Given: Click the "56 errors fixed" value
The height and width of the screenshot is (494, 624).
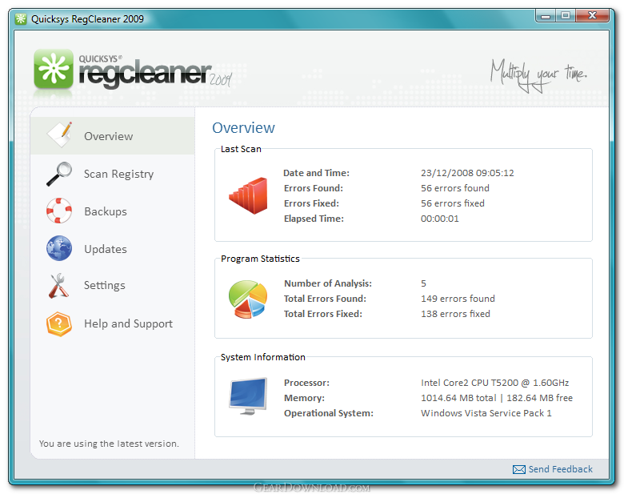Looking at the screenshot, I should [453, 203].
